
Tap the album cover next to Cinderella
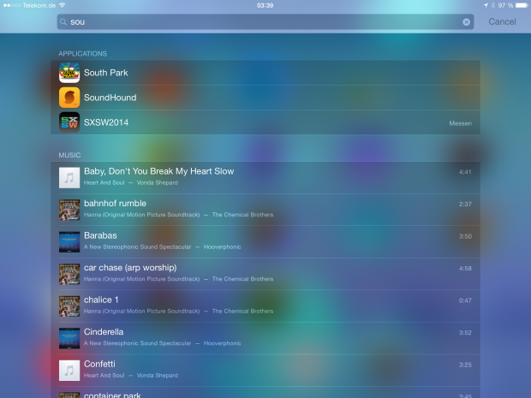[x=69, y=338]
